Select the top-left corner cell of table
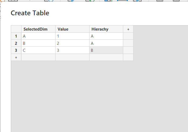Image resolution: width=188 pixels, height=132 pixels. pos(16,29)
